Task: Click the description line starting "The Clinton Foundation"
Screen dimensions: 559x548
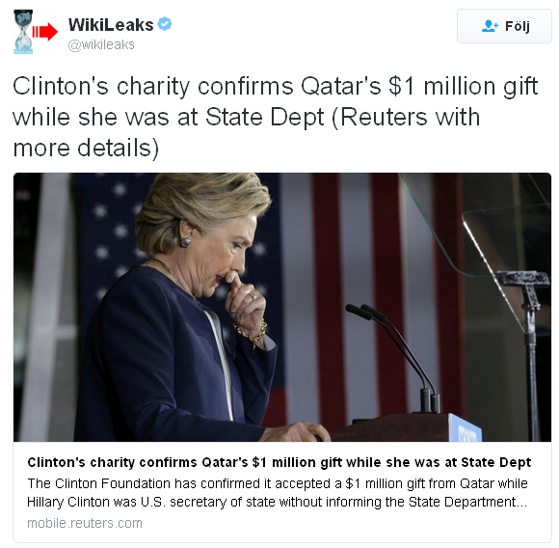Action: [278, 483]
